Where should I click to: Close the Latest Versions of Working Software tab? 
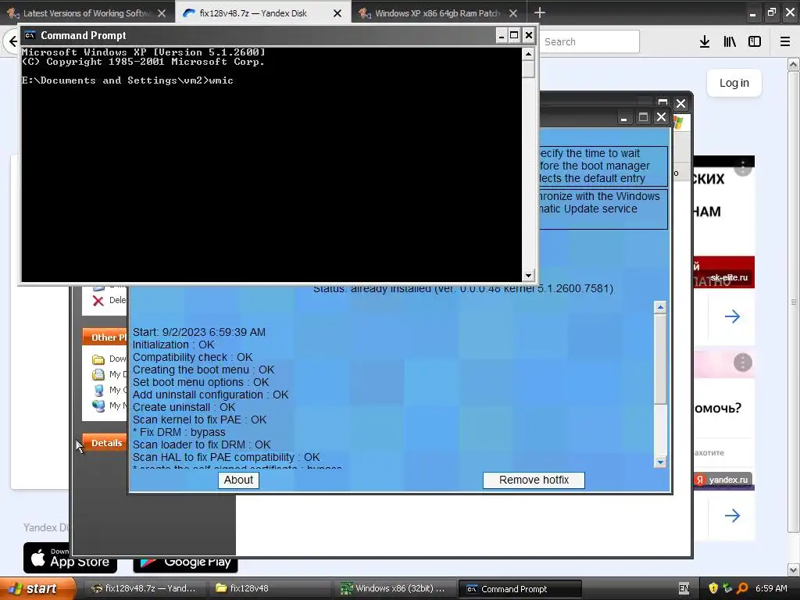pos(162,14)
